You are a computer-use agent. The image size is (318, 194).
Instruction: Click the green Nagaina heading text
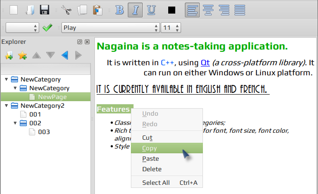[x=192, y=46]
